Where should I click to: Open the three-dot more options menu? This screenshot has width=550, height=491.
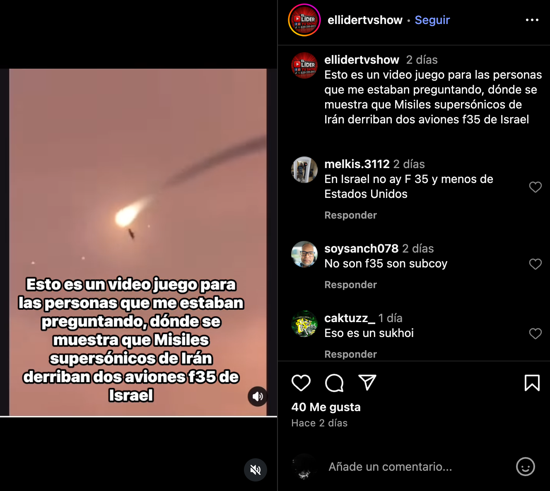[532, 20]
